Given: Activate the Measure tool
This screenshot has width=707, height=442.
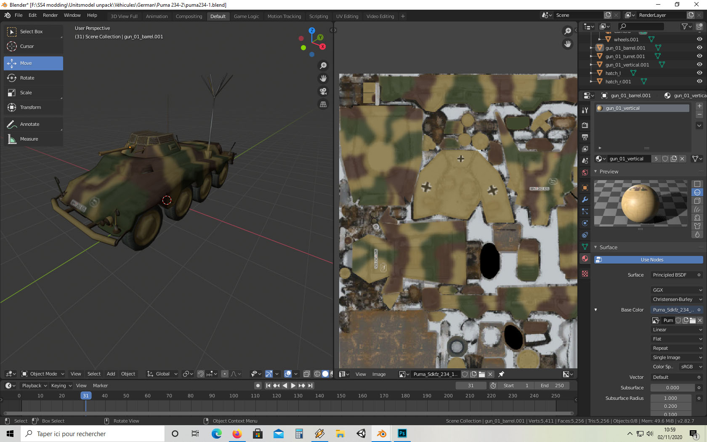Looking at the screenshot, I should [33, 139].
